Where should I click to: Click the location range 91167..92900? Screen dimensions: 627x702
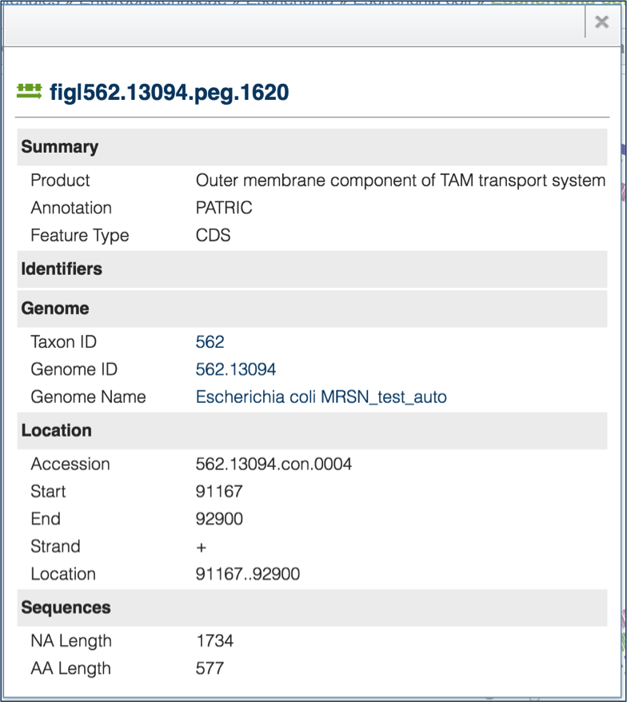point(248,574)
